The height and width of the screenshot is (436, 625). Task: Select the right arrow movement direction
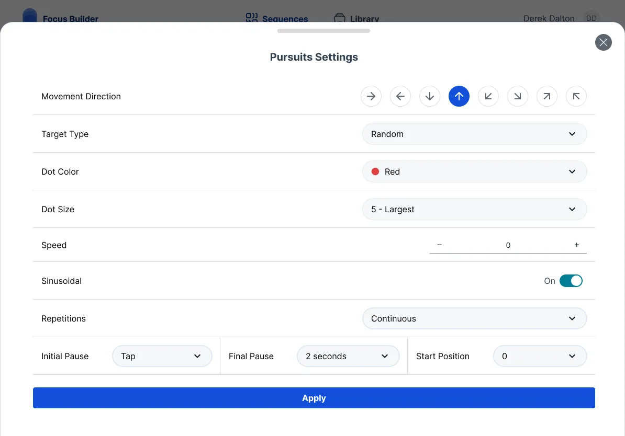[x=371, y=96]
